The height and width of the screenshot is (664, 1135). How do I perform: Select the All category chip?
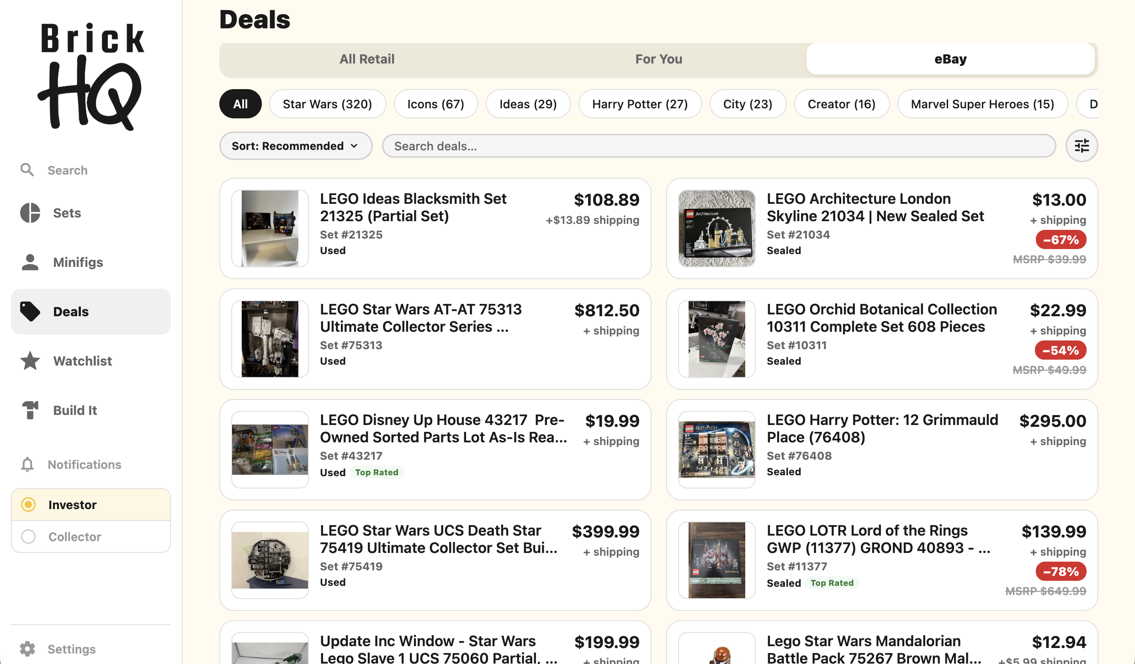click(240, 104)
